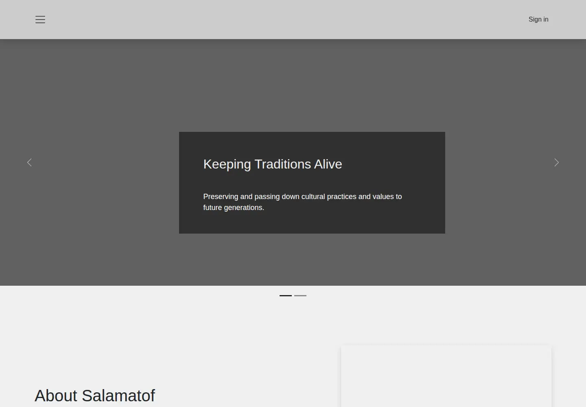
Task: Select the second carousel indicator bar
Action: [x=300, y=295]
